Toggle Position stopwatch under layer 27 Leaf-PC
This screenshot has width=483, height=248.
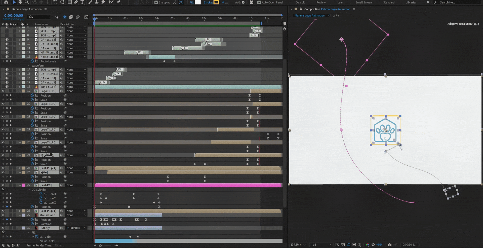click(x=32, y=207)
